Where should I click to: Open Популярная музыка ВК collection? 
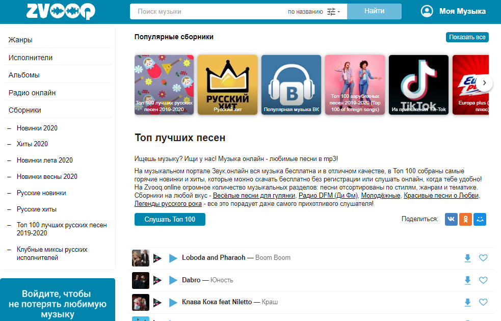[x=291, y=85]
